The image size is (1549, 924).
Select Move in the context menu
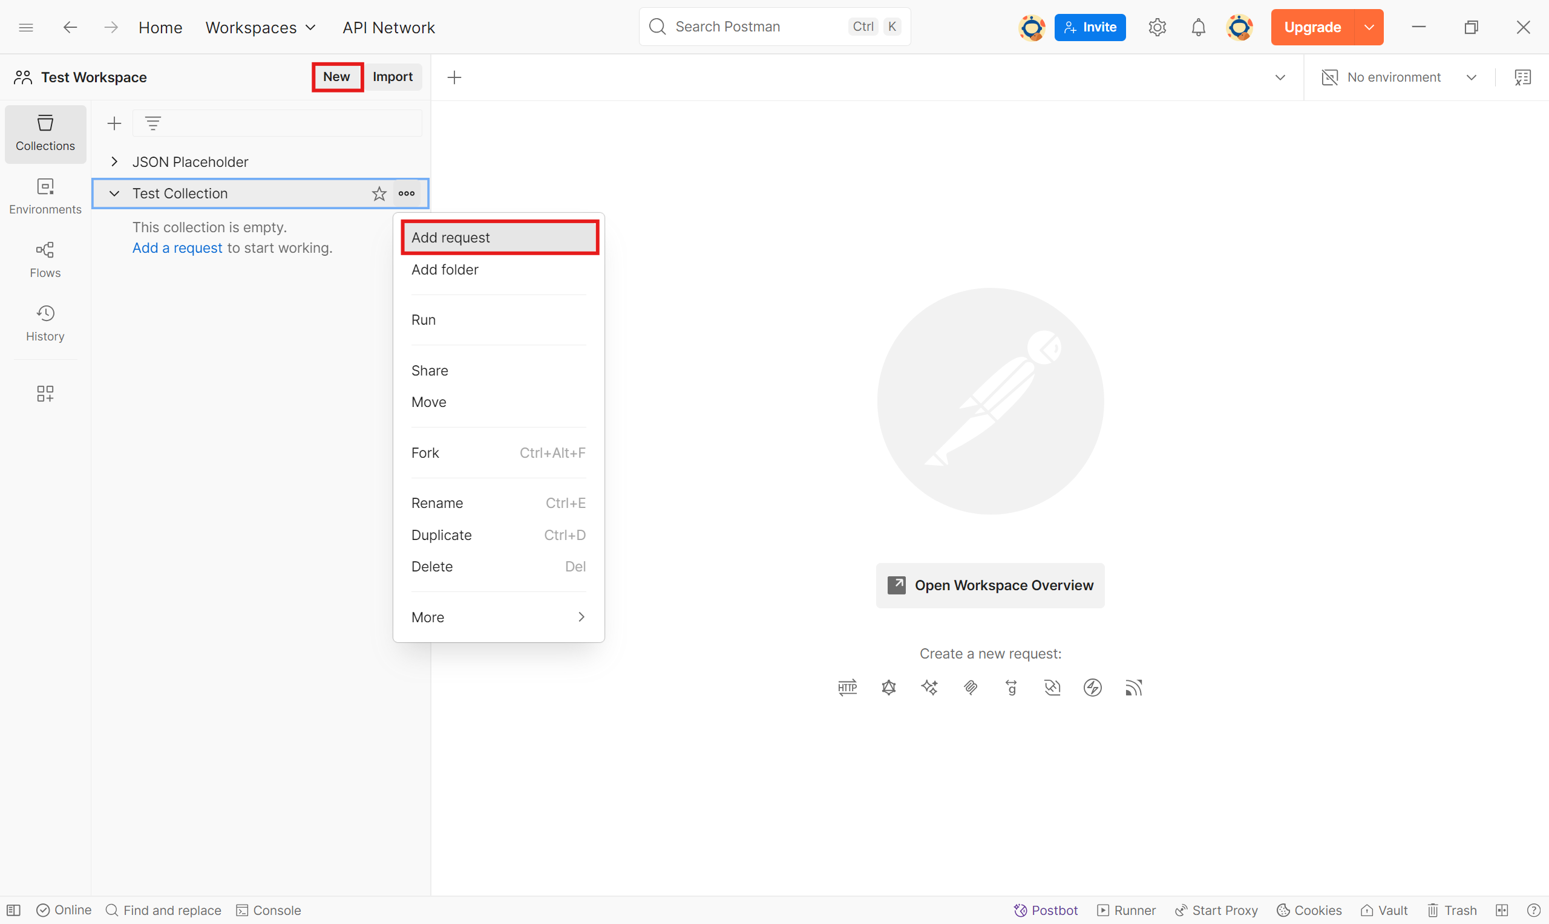[498, 402]
